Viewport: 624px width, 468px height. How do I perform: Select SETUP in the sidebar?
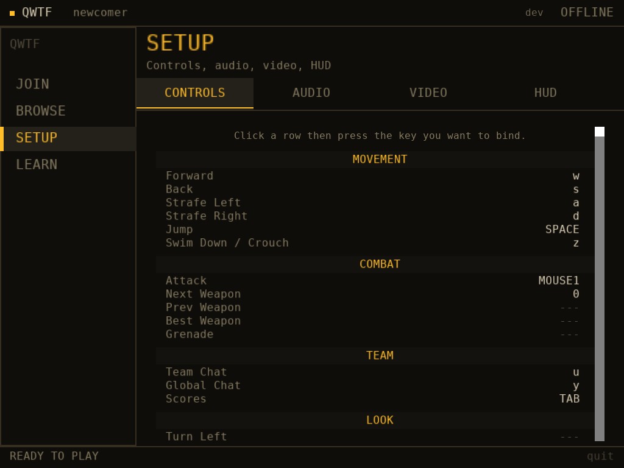click(x=68, y=138)
